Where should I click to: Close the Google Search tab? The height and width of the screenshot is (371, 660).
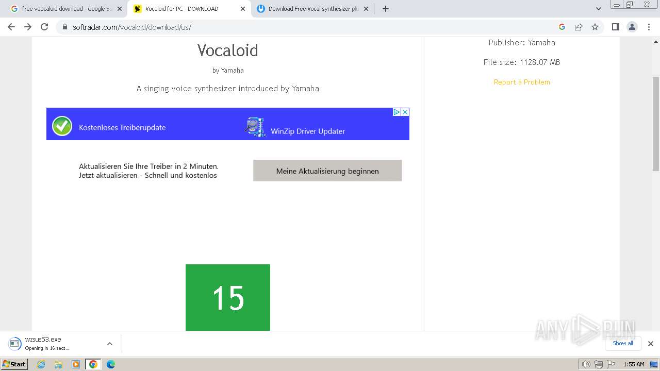[x=120, y=9]
